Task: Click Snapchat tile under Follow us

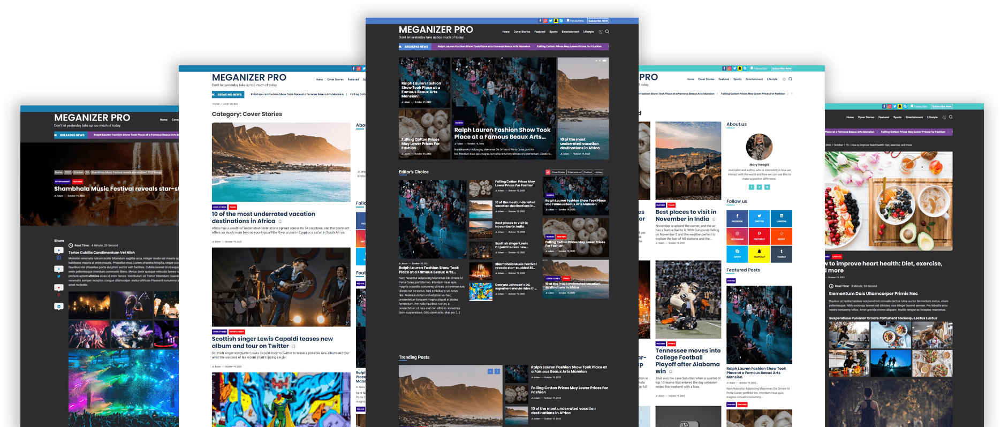Action: [759, 254]
